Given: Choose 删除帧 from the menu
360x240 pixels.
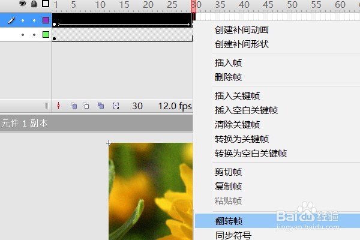Looking at the screenshot, I should click(228, 77).
